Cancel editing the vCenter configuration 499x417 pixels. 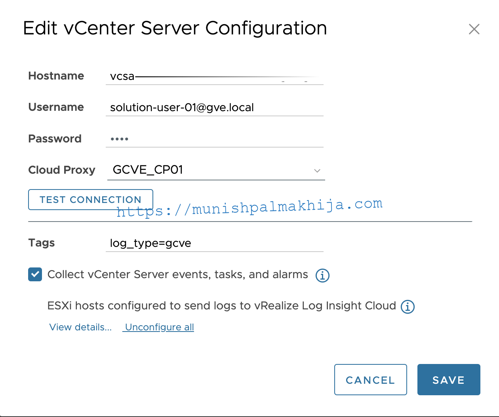point(370,379)
